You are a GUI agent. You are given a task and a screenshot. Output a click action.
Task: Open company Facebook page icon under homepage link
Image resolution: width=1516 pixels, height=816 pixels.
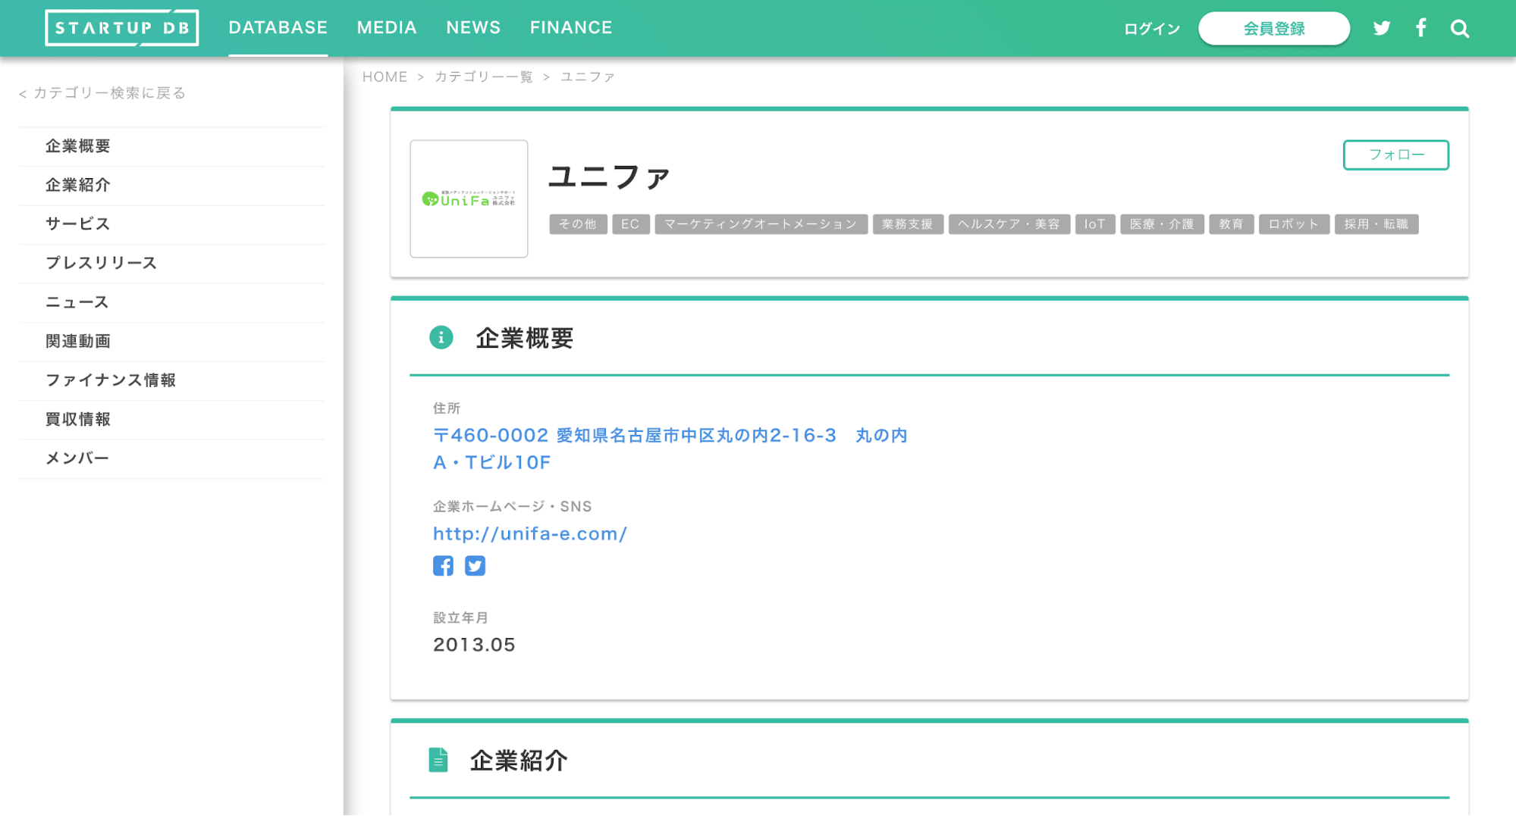443,565
